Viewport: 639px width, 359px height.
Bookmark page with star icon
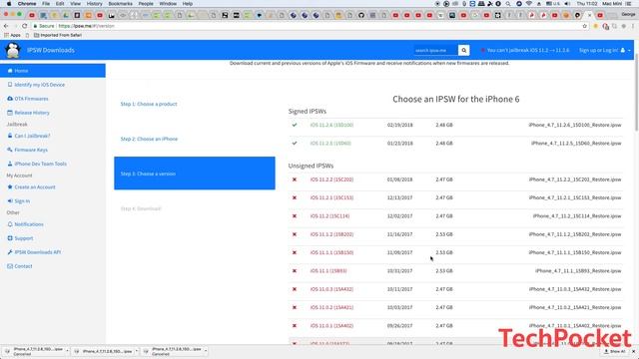(x=585, y=26)
